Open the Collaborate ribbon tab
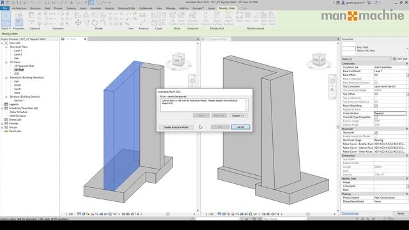 [146, 8]
